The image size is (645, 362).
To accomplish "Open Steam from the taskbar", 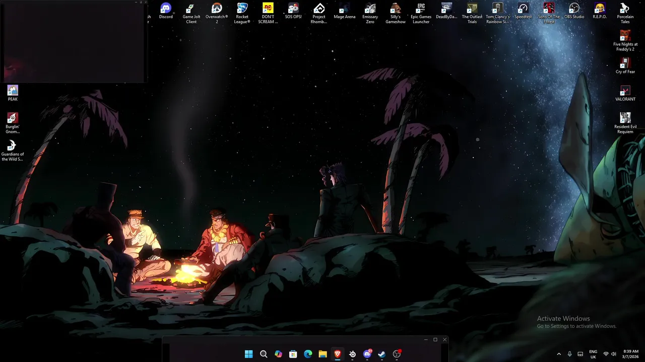I will 382,354.
